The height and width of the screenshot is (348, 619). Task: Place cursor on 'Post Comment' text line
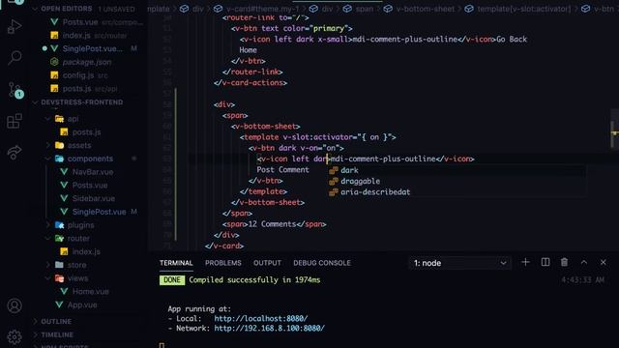[282, 170]
